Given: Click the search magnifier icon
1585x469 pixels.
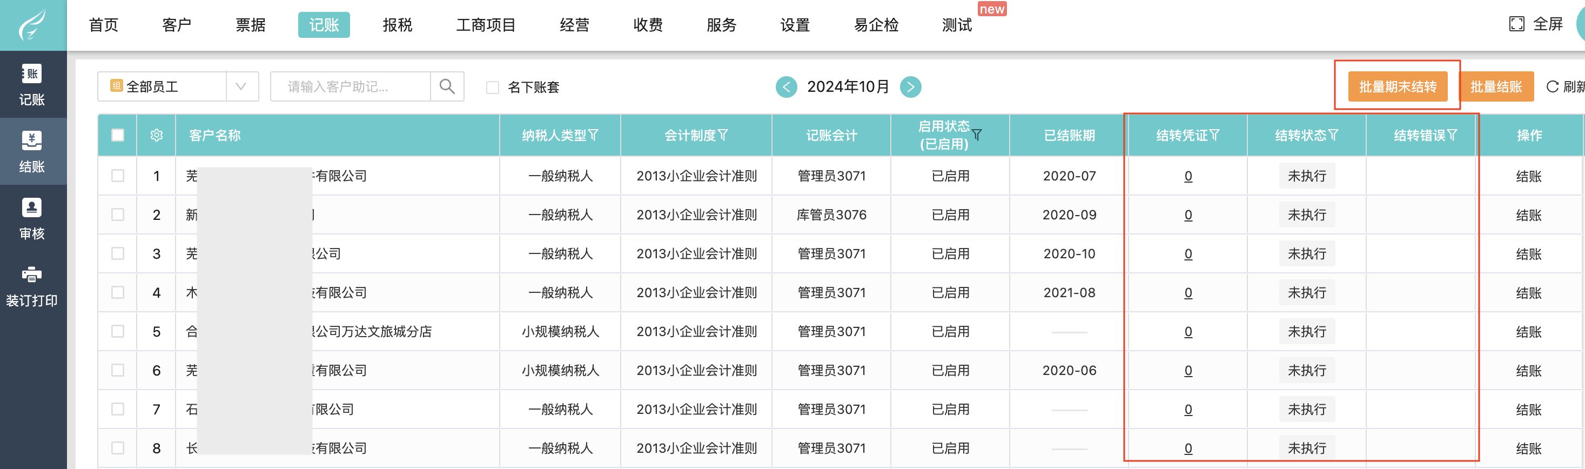Looking at the screenshot, I should pos(447,87).
